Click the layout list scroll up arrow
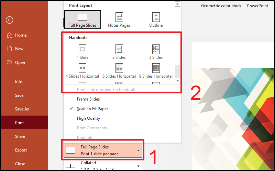Viewport: 275px width, 171px height. click(x=177, y=4)
